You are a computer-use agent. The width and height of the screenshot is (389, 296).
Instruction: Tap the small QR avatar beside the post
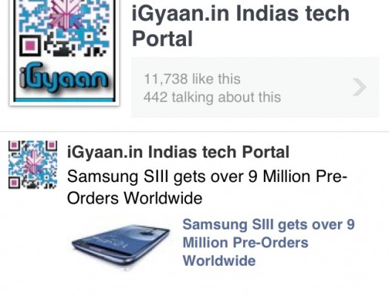click(33, 165)
